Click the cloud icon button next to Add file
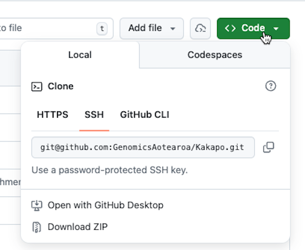Screen dimensions: 305x250 pos(200,29)
